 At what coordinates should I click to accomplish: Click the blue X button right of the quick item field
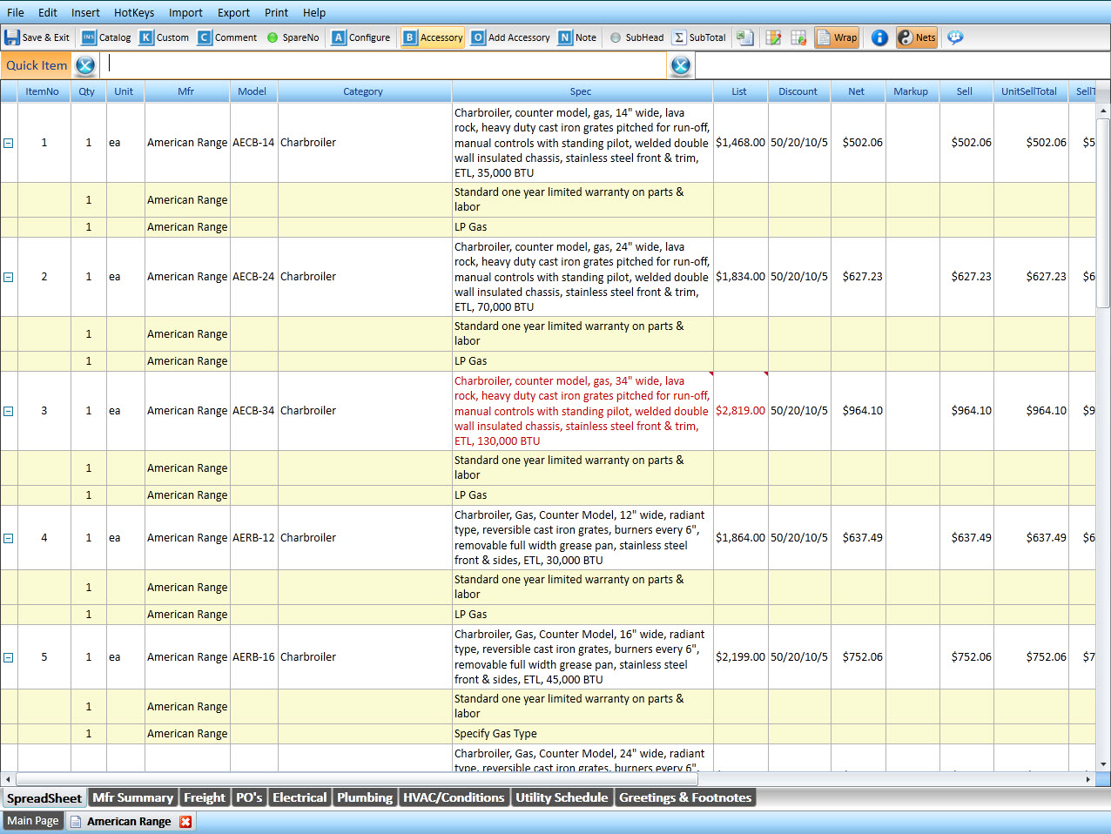[x=681, y=65]
